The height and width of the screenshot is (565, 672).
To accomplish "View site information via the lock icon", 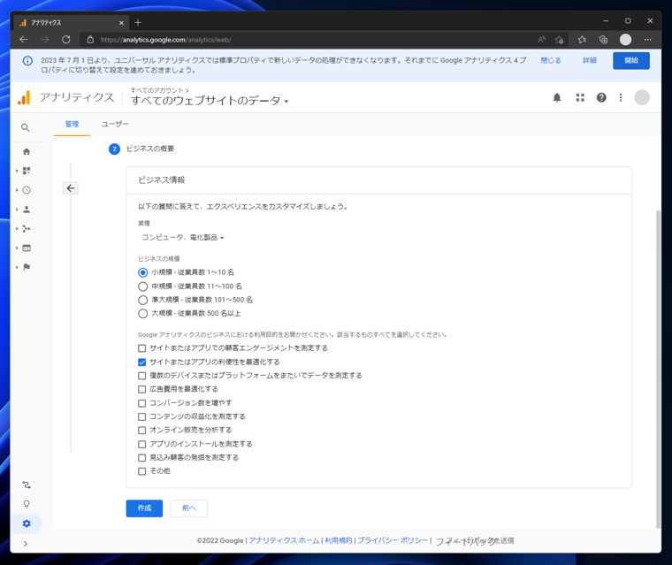I will click(90, 40).
